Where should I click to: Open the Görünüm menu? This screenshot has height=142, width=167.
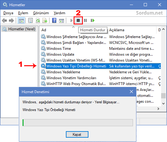(x=41, y=13)
